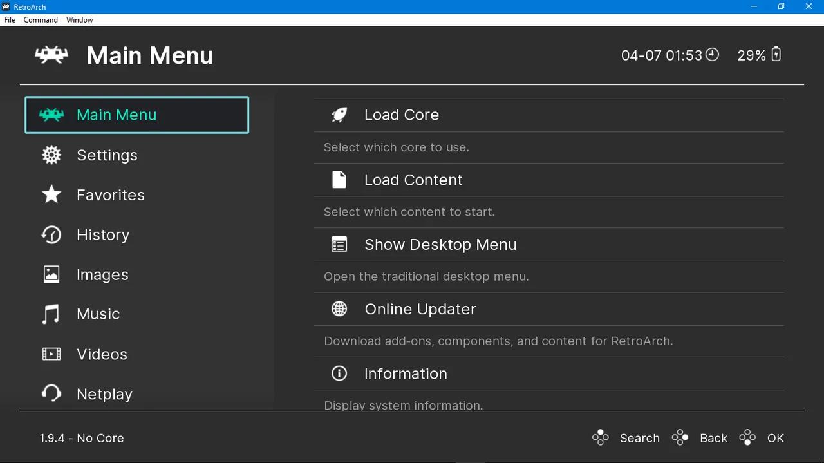The width and height of the screenshot is (824, 463).
Task: Select the Favorites star icon
Action: [x=51, y=194]
